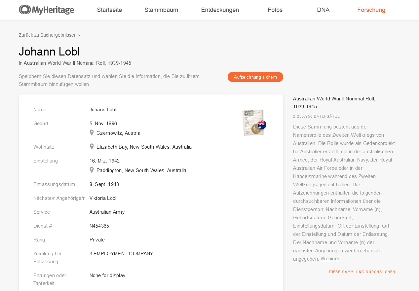This screenshot has height=291, width=419.
Task: Click the next of kin Viktoria Lobl
Action: click(x=103, y=198)
